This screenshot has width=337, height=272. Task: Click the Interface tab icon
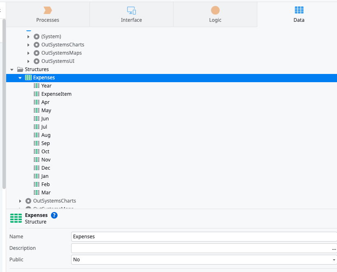132,10
